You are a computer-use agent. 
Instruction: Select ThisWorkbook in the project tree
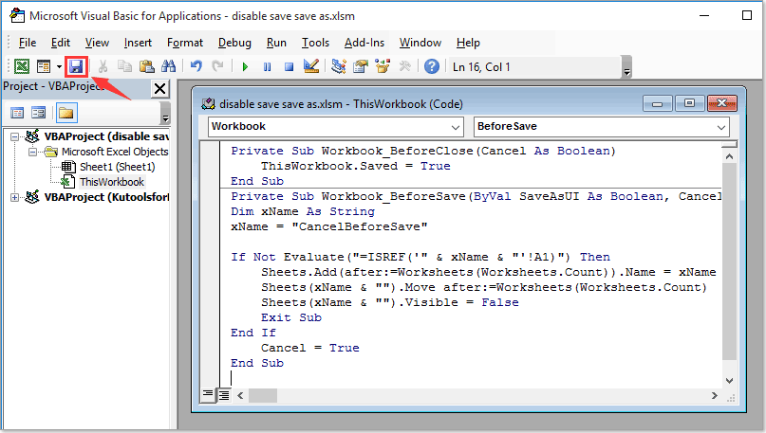[x=111, y=182]
